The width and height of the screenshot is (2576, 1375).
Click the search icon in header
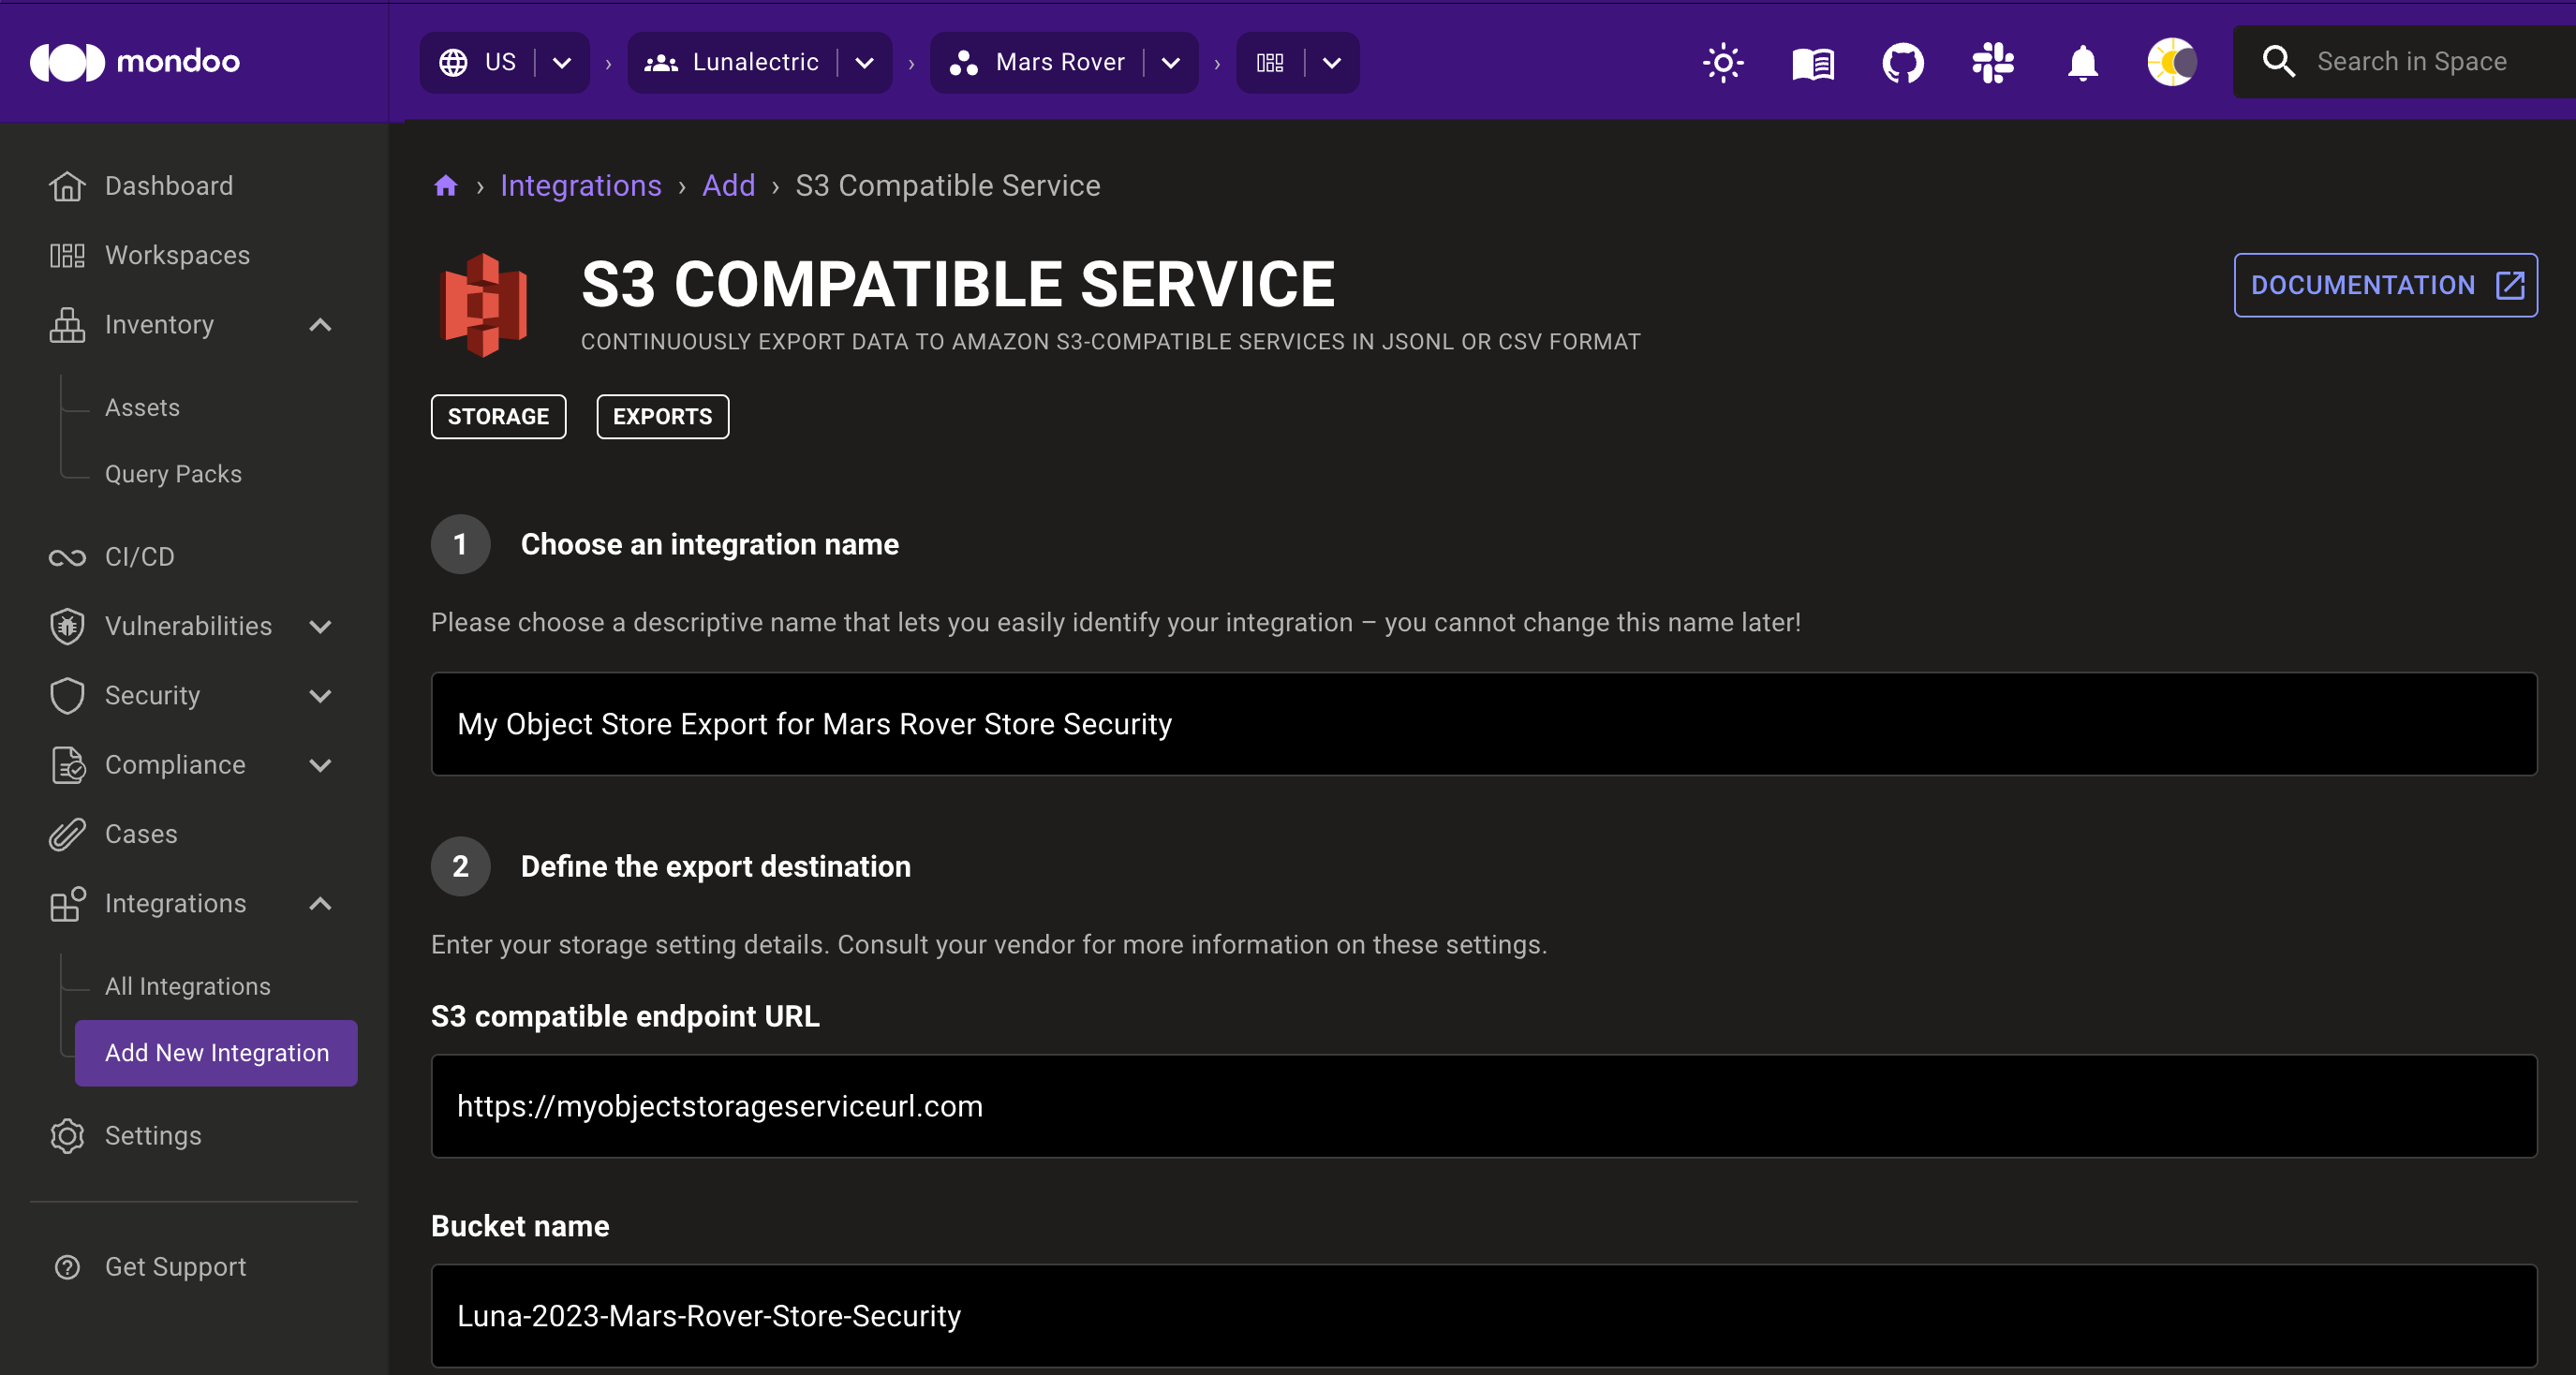pyautogui.click(x=2281, y=61)
